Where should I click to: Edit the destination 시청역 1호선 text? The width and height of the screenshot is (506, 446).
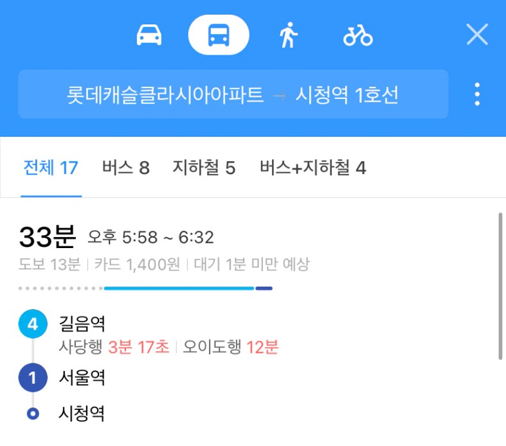[347, 95]
